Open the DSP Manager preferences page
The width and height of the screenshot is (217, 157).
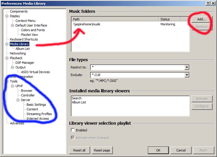(25, 63)
